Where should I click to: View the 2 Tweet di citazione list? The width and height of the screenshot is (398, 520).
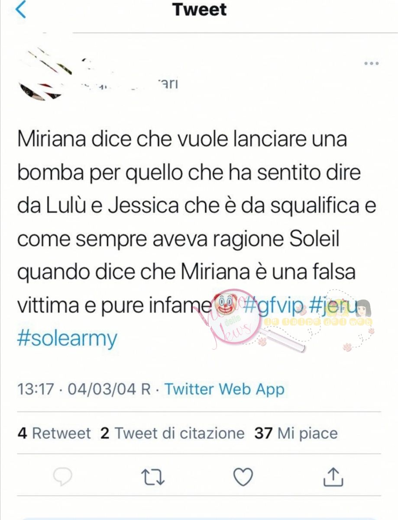pyautogui.click(x=172, y=433)
